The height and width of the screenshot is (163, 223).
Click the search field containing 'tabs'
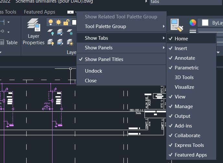click(185, 2)
